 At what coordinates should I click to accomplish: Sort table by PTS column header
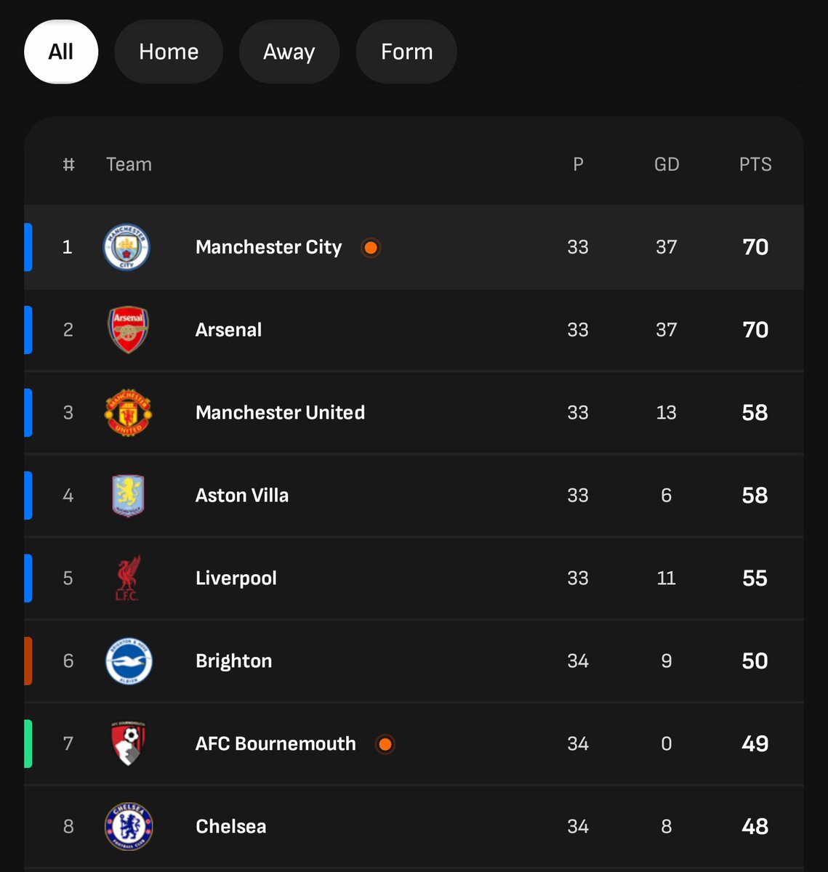click(x=755, y=164)
